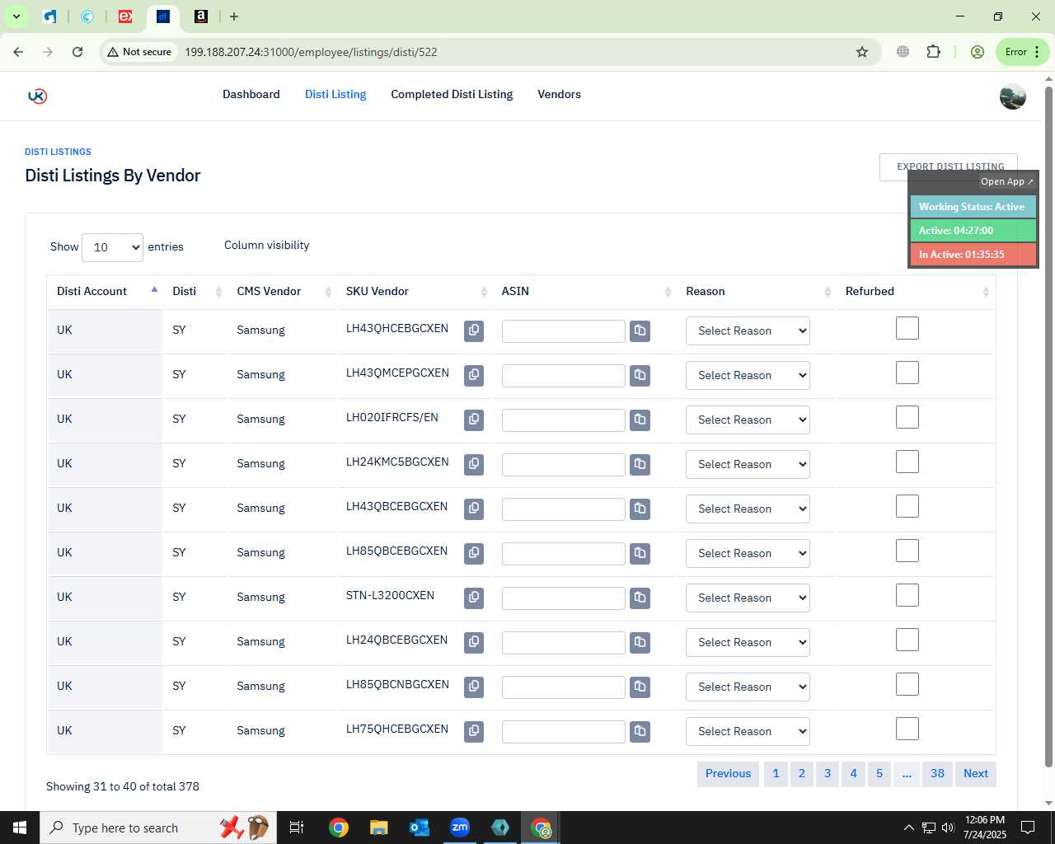The image size is (1055, 844).
Task: Open Zoom from the taskbar
Action: pyautogui.click(x=460, y=828)
